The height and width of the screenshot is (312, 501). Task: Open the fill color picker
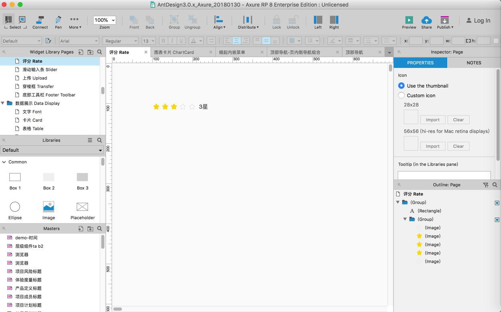(x=294, y=41)
